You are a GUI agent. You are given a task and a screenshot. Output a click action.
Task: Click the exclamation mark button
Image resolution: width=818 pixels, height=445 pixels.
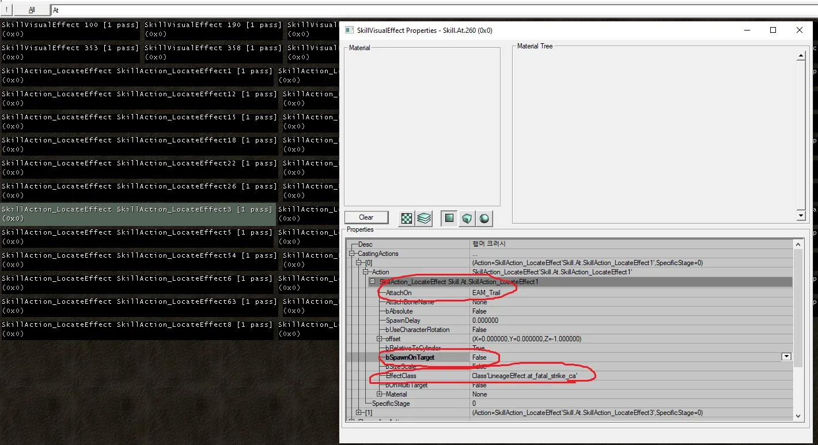(x=6, y=10)
